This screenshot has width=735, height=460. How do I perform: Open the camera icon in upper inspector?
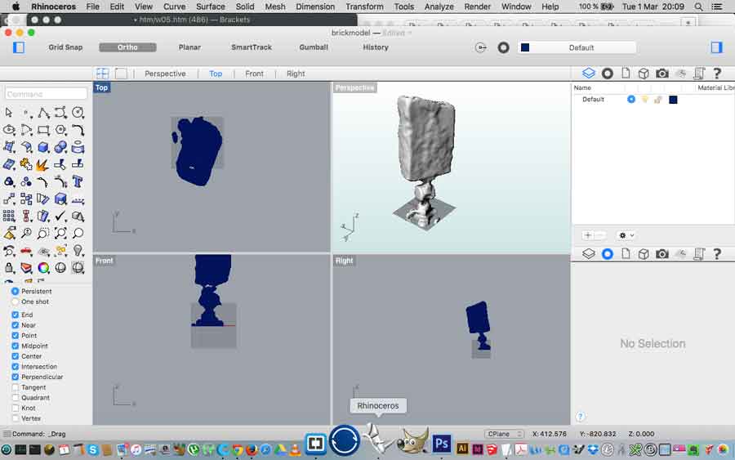[661, 74]
